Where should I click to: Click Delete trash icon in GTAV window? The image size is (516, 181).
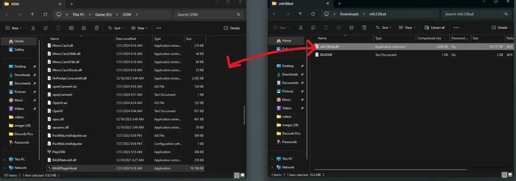coord(97,28)
